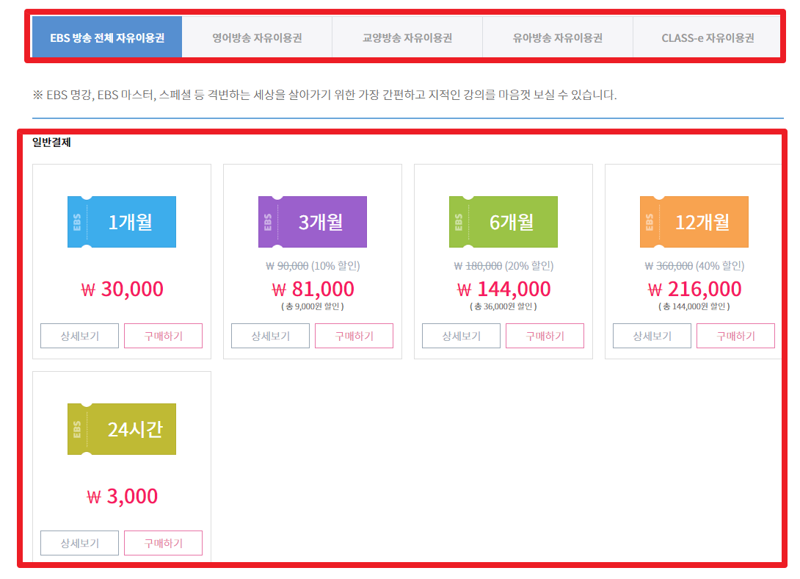Click the 일반결제 section heading
Viewport: 800px width, 579px height.
point(51,143)
